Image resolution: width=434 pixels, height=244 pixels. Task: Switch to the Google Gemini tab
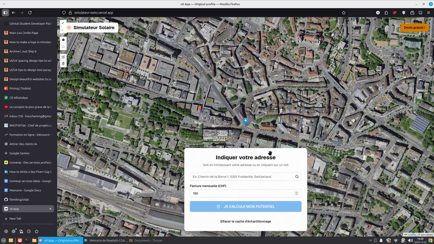20,153
